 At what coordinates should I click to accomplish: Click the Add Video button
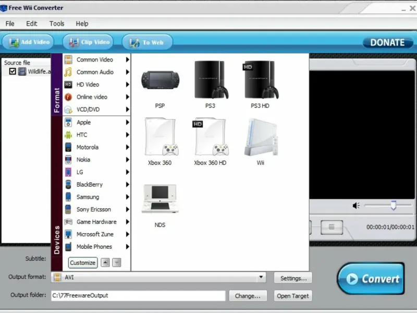(28, 42)
